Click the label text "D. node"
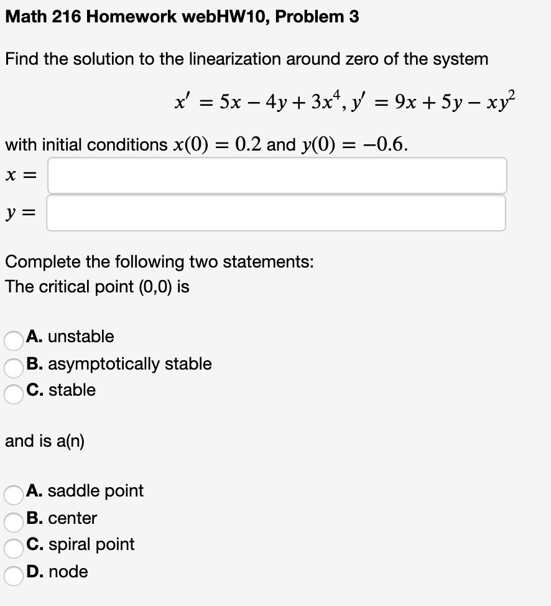Viewport: 551px width, 606px height. point(57,572)
